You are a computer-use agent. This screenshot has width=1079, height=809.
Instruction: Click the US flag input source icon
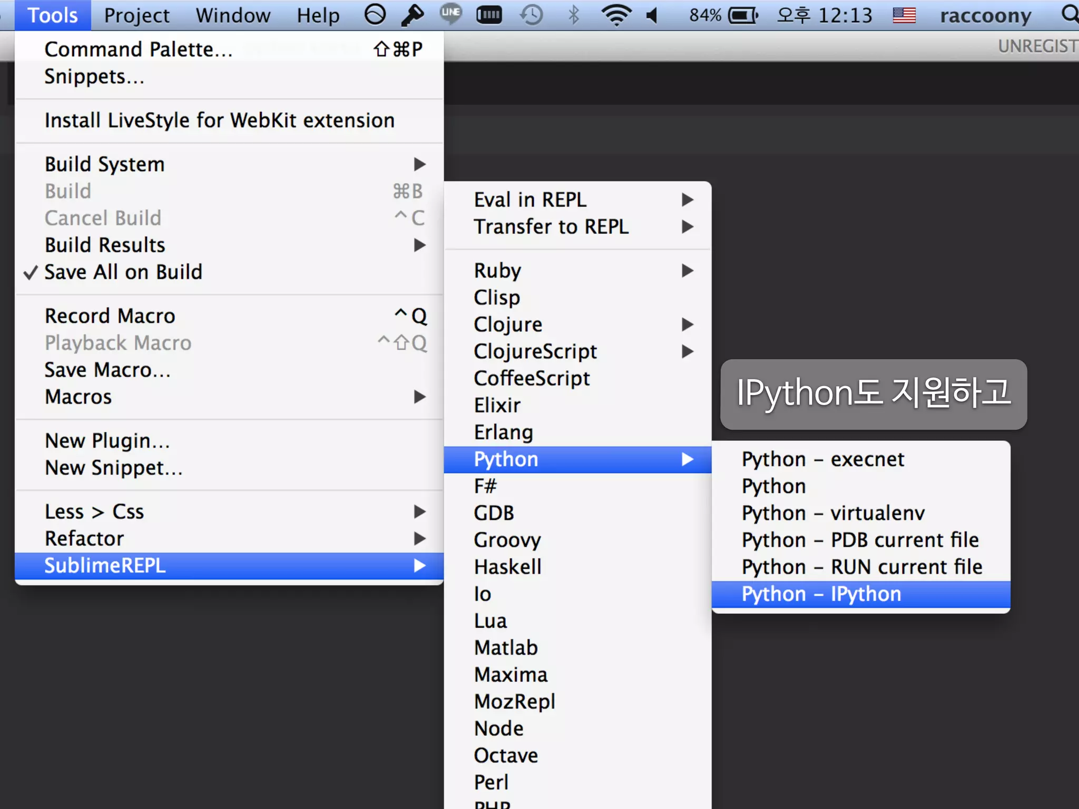(x=904, y=15)
